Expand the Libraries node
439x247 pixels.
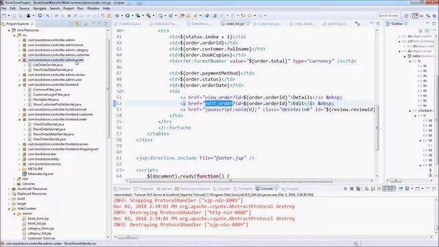point(14,184)
